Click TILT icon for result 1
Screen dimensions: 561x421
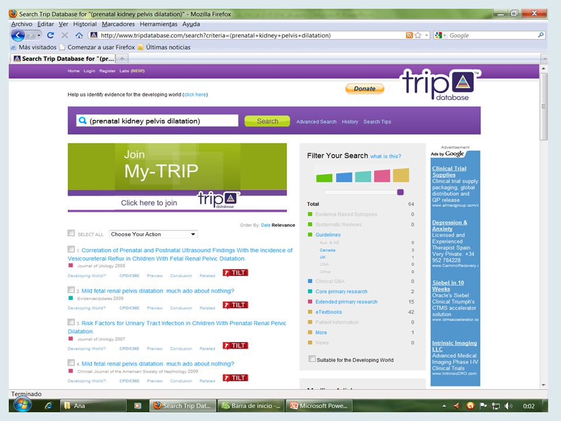tap(236, 273)
